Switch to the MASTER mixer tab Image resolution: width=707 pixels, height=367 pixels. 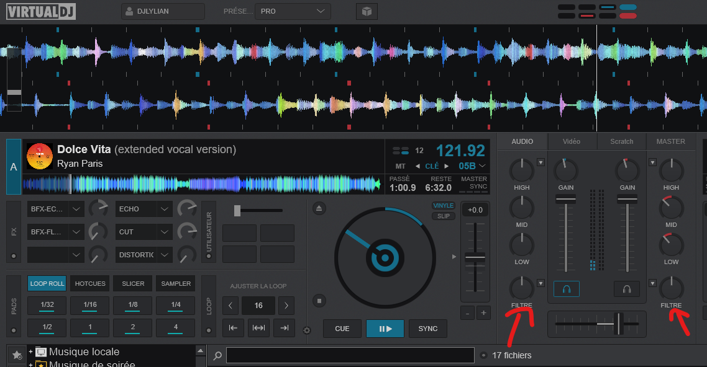[670, 142]
